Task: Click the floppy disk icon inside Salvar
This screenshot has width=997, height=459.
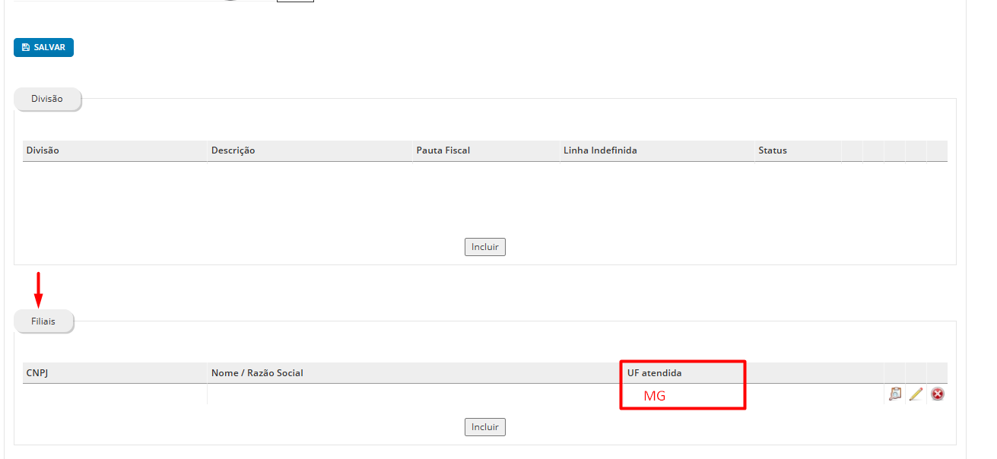Action: [26, 48]
